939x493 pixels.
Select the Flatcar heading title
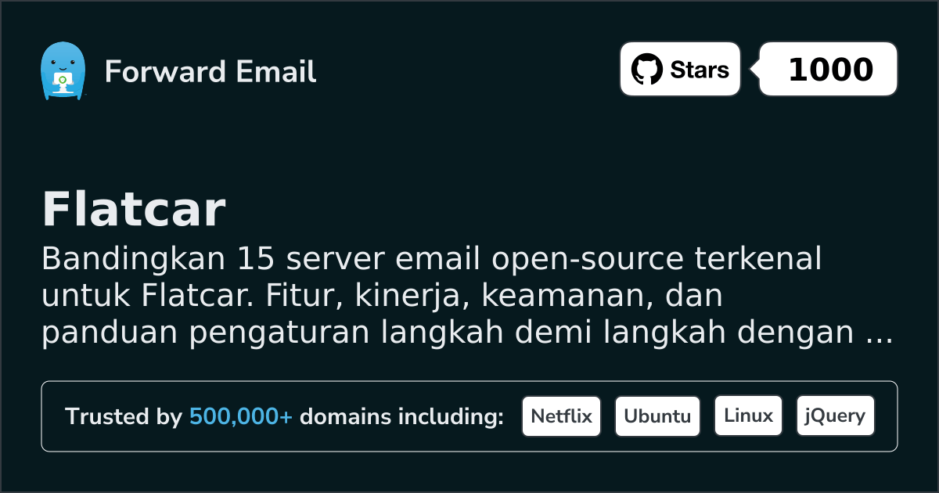tap(134, 210)
